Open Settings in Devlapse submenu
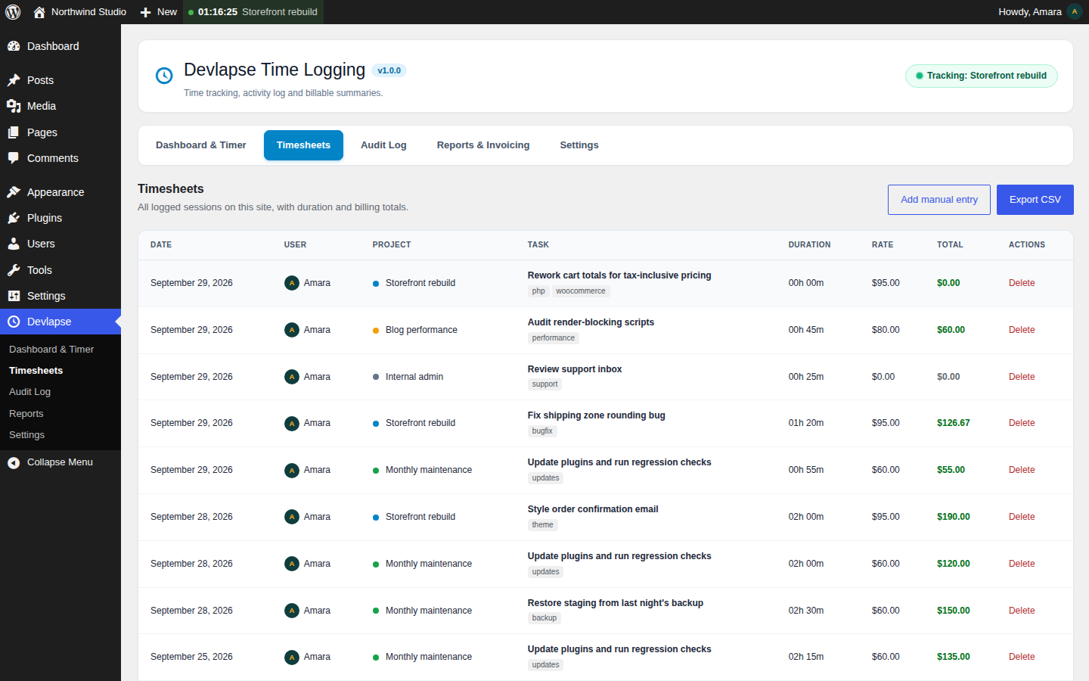Image resolution: width=1089 pixels, height=681 pixels. pos(27,435)
